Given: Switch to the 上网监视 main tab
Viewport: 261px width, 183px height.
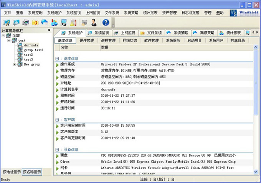Looking at the screenshot, I should (x=125, y=33).
